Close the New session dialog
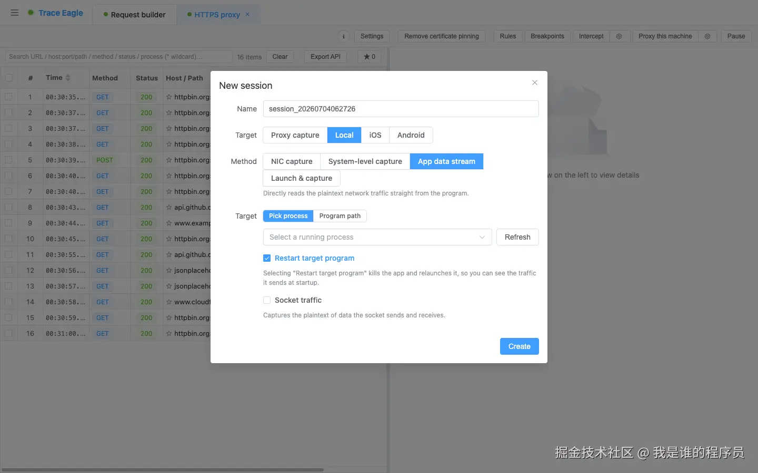The width and height of the screenshot is (758, 473). pyautogui.click(x=535, y=83)
